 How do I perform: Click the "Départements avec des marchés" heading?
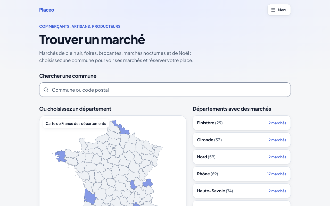(x=232, y=109)
